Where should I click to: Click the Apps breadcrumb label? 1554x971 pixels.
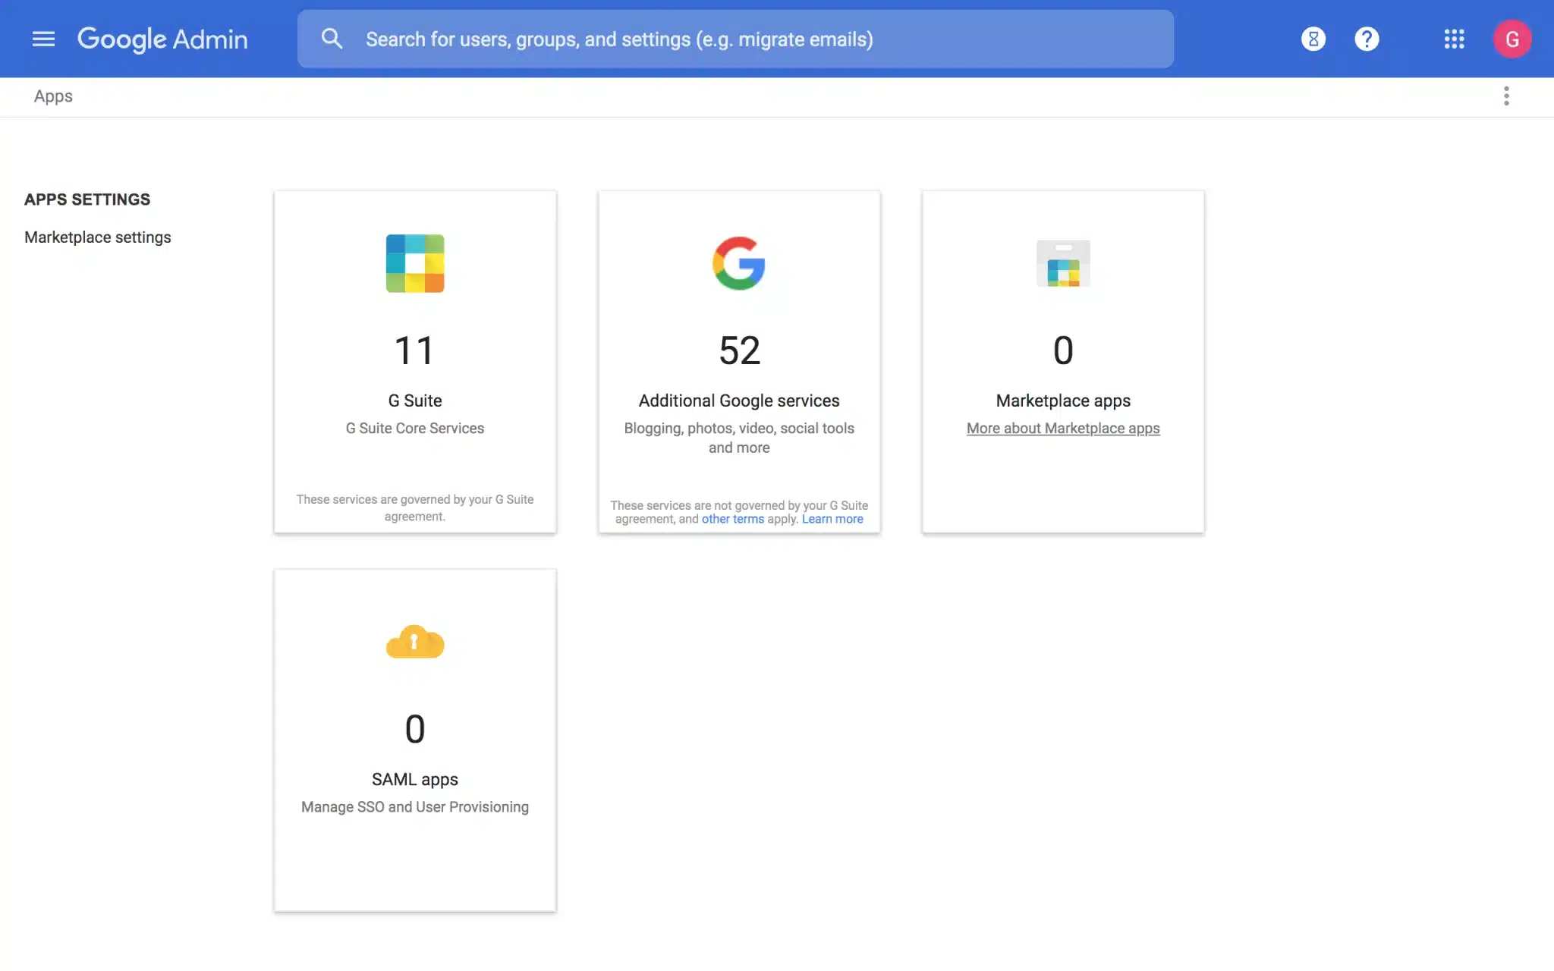pyautogui.click(x=53, y=96)
